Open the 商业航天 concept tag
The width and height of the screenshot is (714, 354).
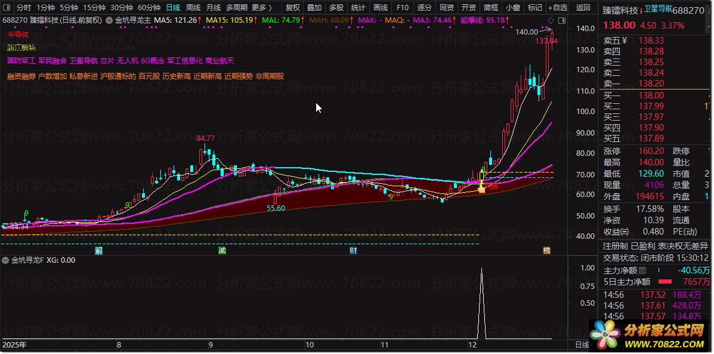[x=220, y=61]
